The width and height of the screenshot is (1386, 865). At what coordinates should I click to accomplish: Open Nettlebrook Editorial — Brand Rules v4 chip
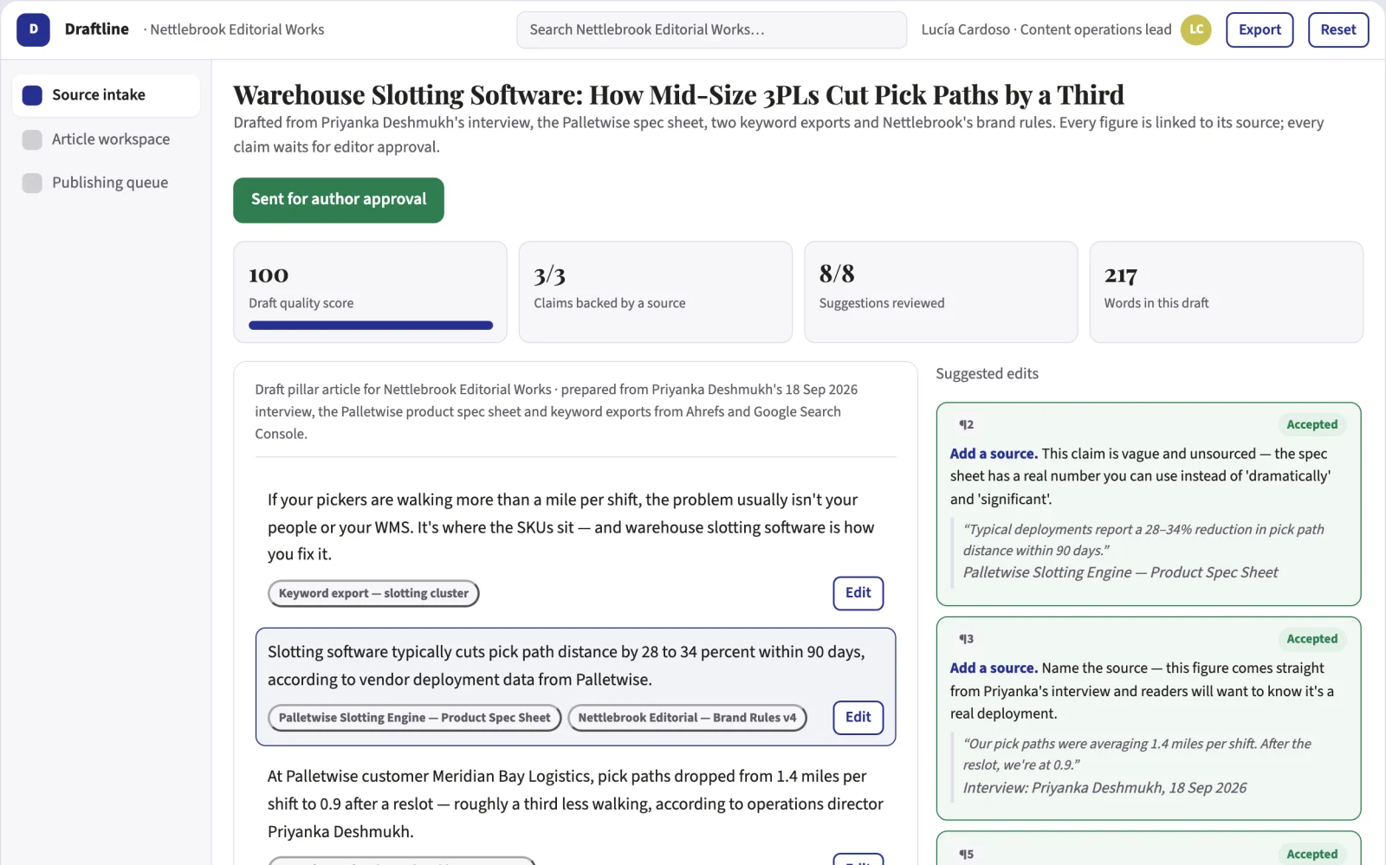point(687,718)
